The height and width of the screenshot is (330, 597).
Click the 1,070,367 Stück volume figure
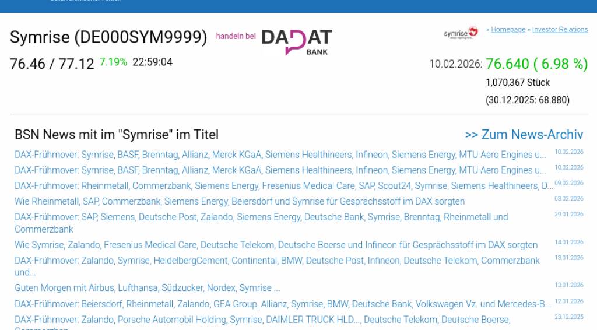pyautogui.click(x=518, y=83)
